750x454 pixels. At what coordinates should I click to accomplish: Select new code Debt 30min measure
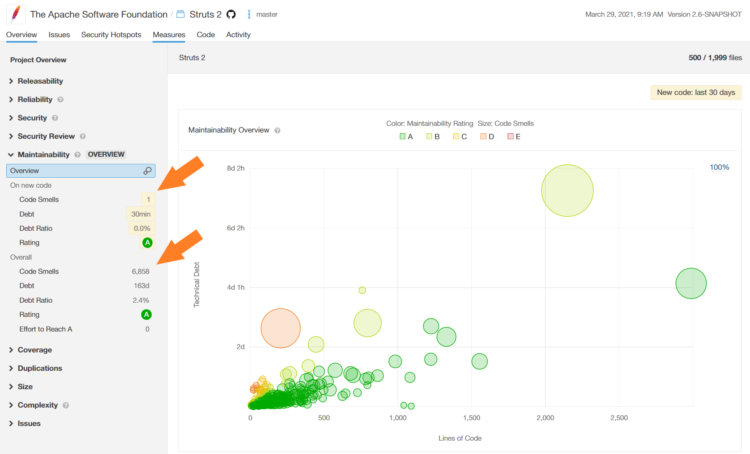pyautogui.click(x=81, y=214)
